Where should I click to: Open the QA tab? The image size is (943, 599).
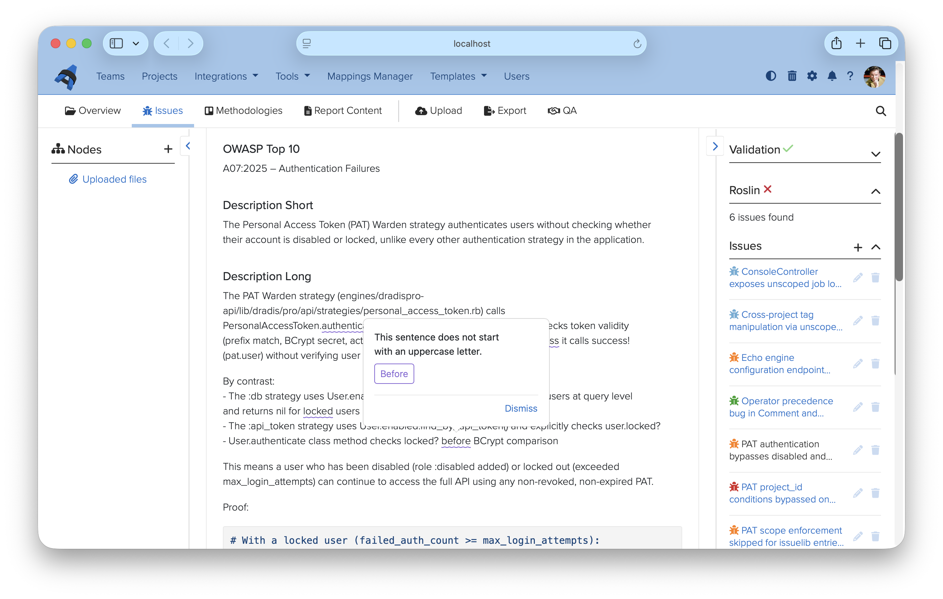(x=562, y=111)
